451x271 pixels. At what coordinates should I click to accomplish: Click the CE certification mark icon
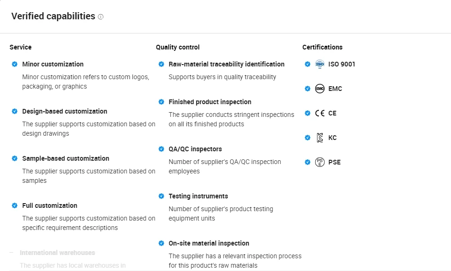click(x=320, y=113)
